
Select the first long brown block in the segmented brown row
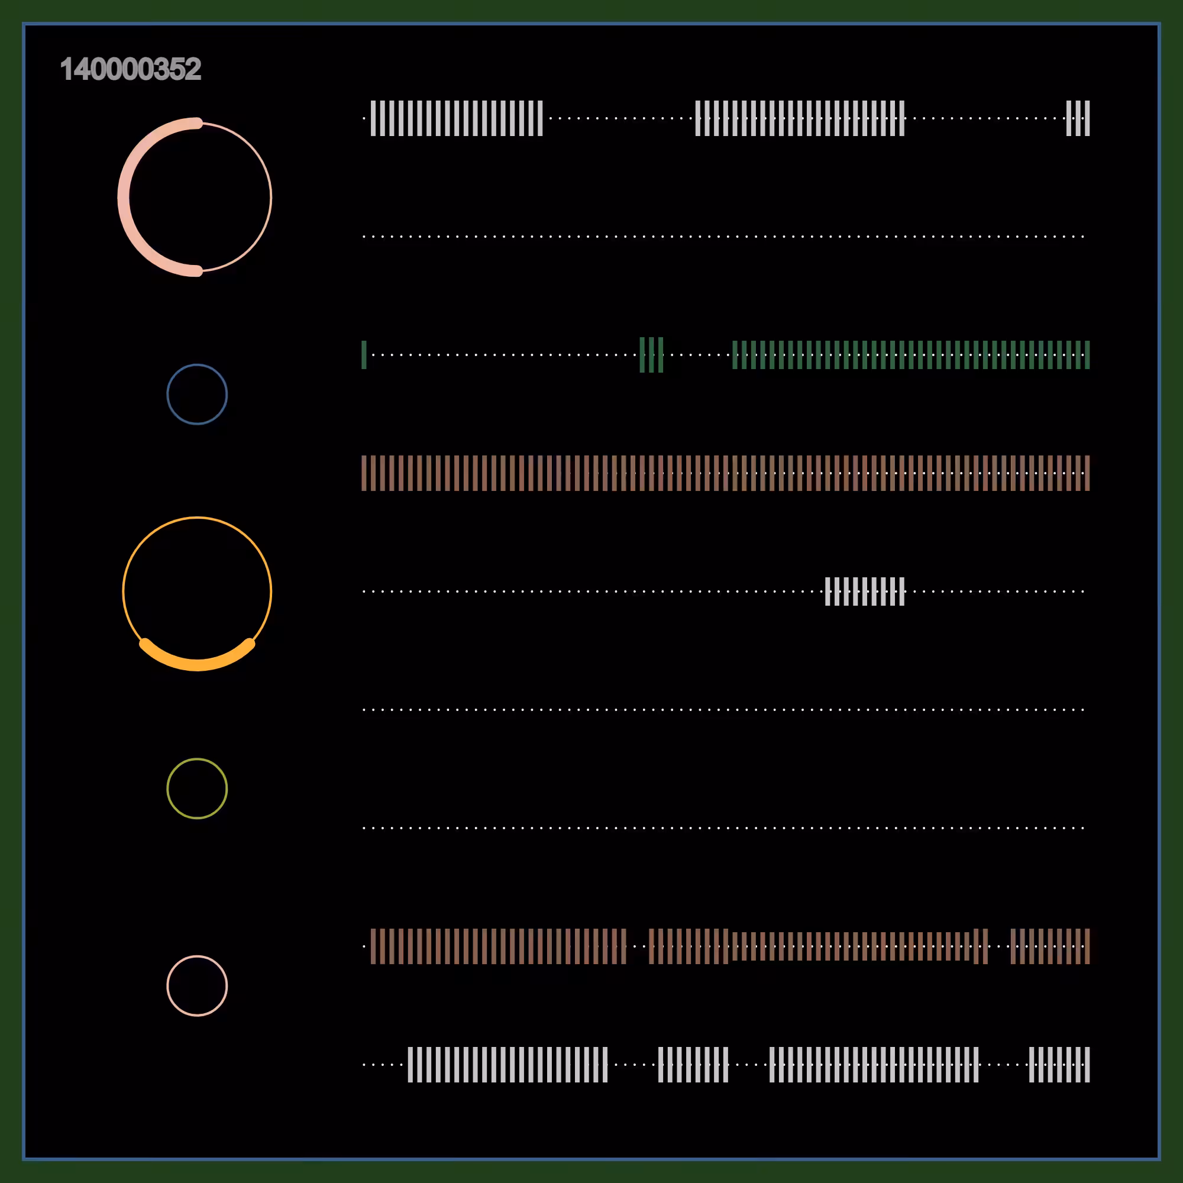point(499,946)
